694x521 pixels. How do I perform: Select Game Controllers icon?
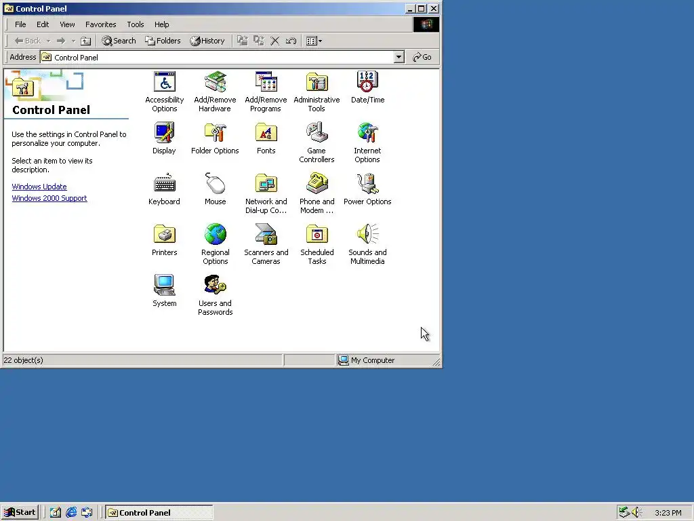point(317,142)
